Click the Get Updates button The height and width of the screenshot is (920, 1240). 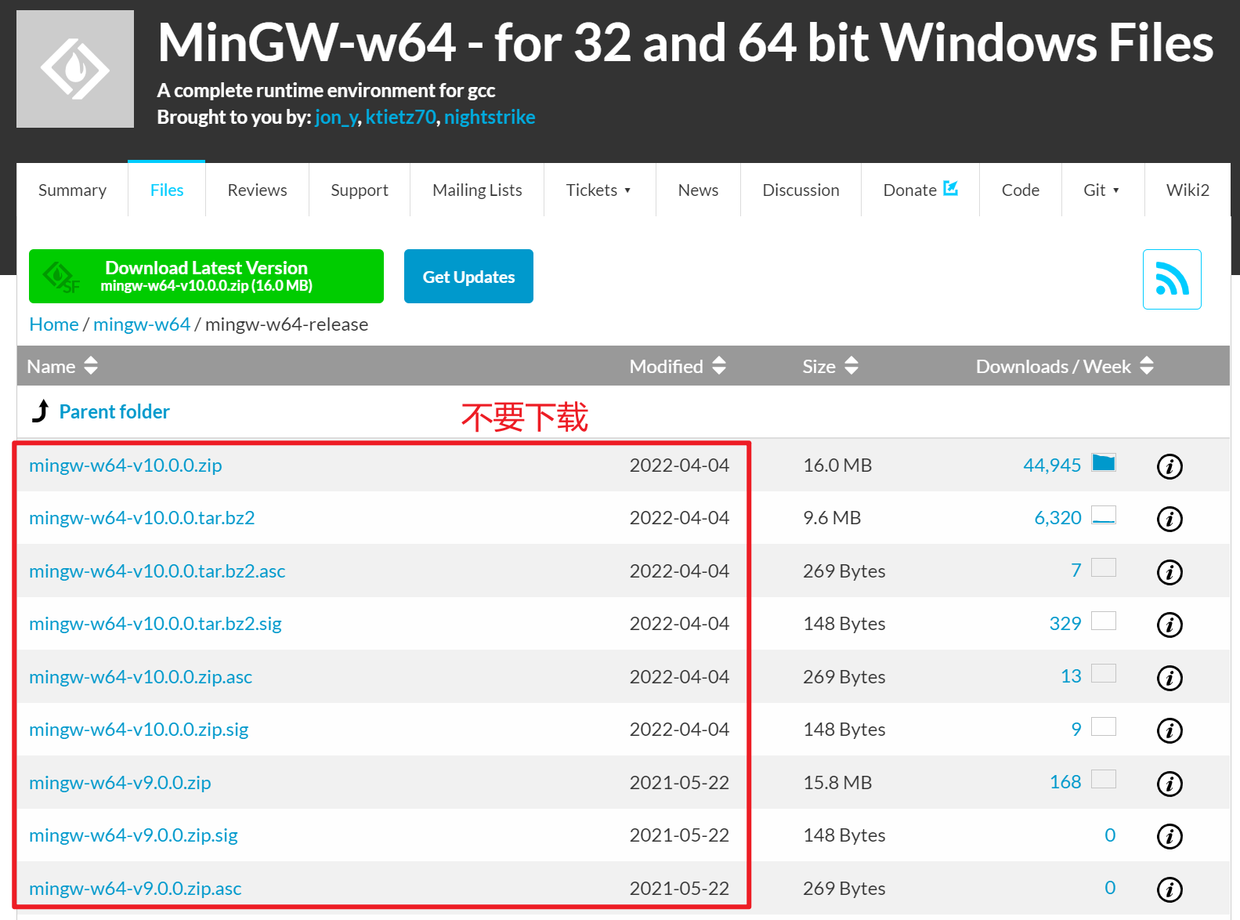468,276
